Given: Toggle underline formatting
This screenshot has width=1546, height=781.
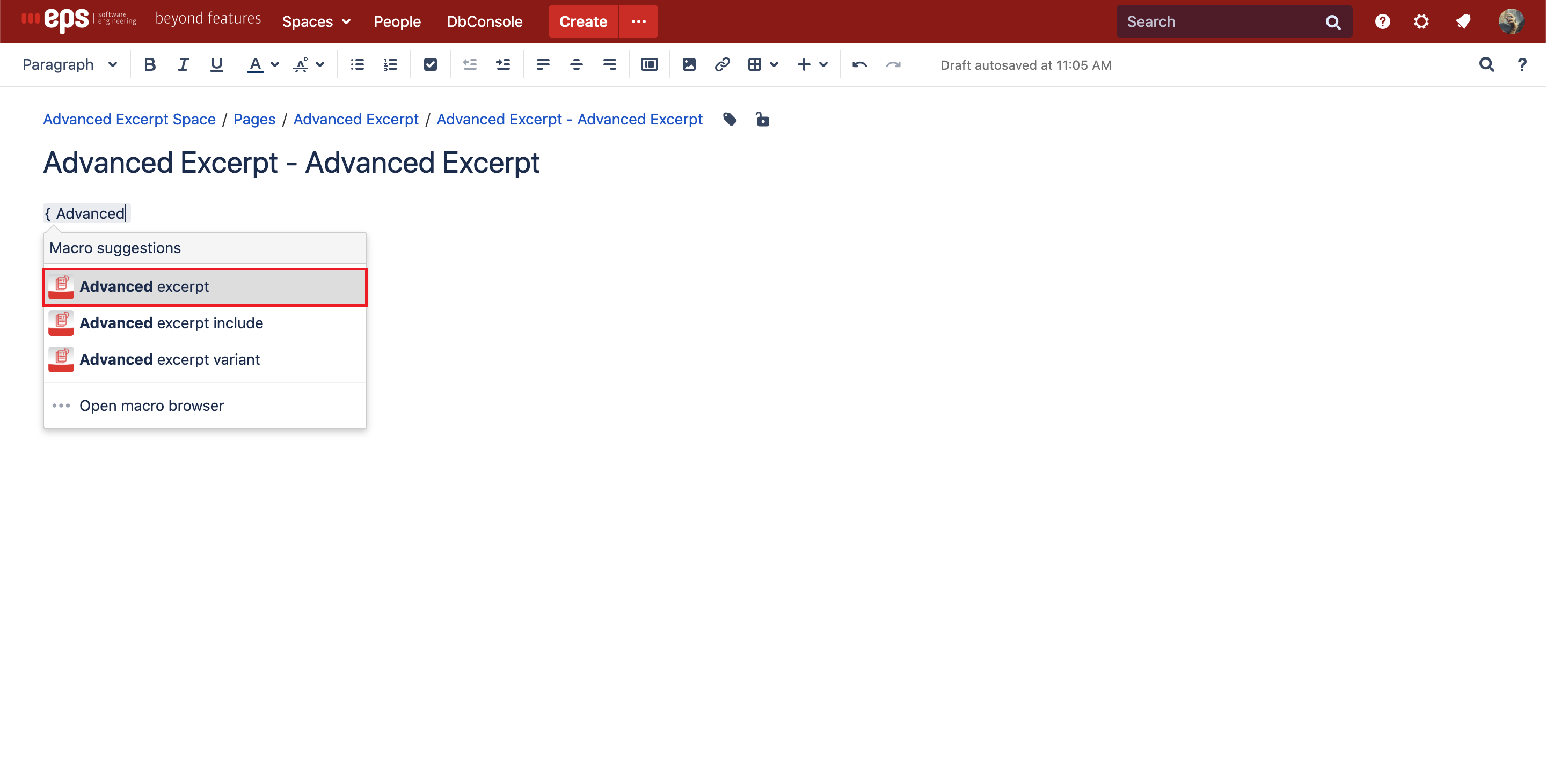Looking at the screenshot, I should pyautogui.click(x=217, y=65).
